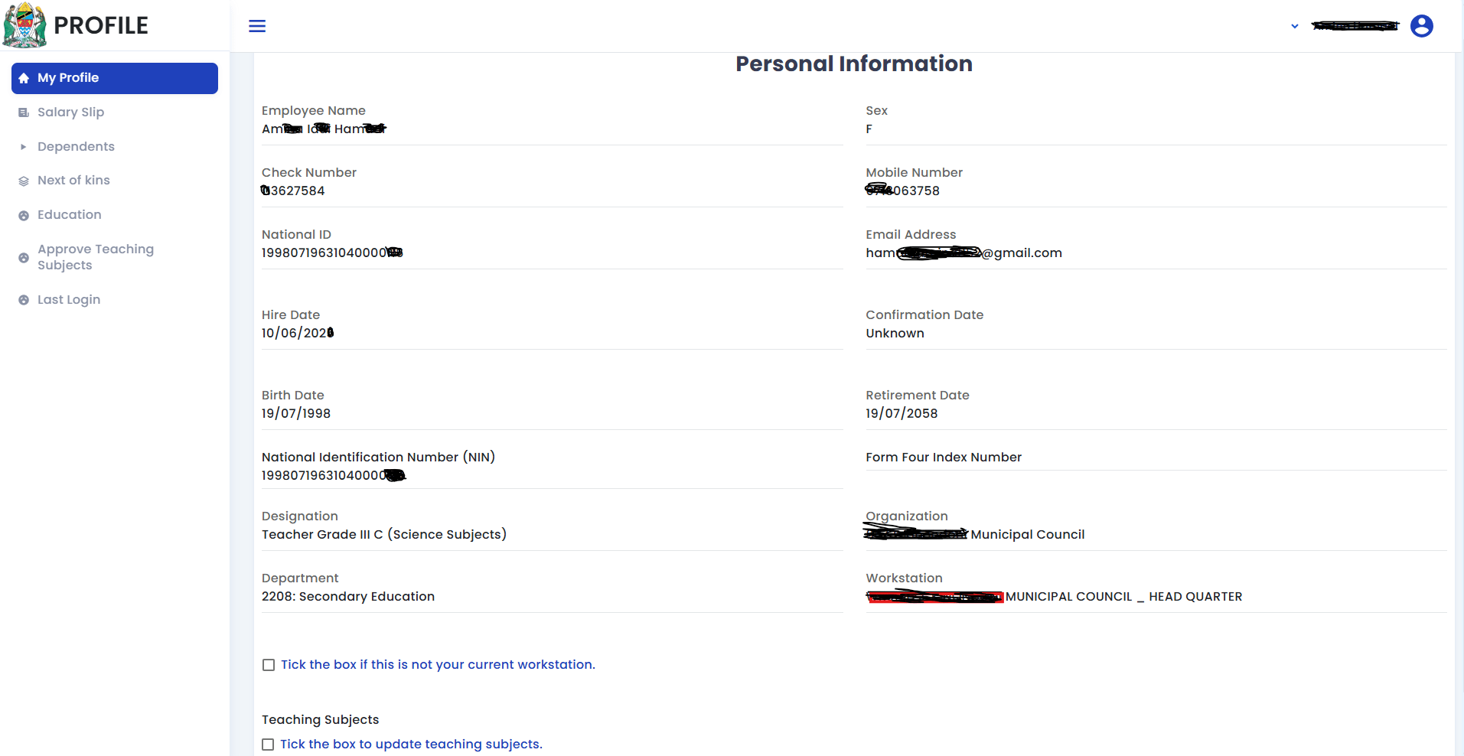Go to Next of kins page

click(x=73, y=181)
